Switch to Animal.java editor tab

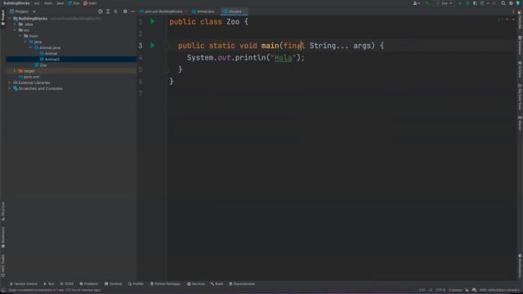pos(203,11)
